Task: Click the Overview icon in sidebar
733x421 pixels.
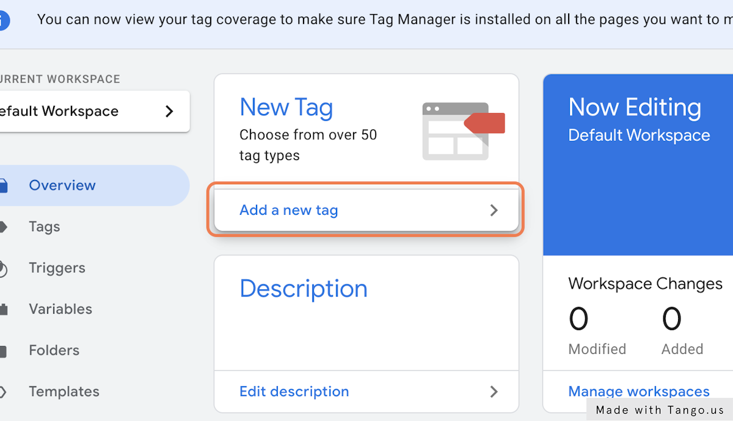Action: (3, 185)
